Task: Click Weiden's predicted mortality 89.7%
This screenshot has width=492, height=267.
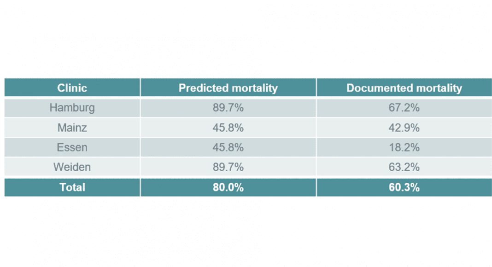Action: (228, 167)
